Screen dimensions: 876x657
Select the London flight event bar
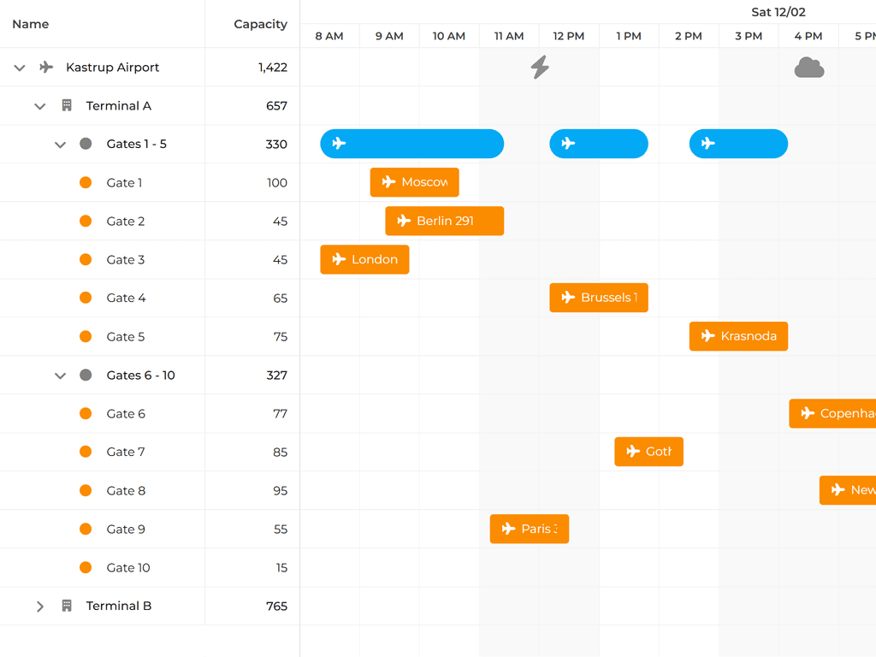tap(364, 259)
